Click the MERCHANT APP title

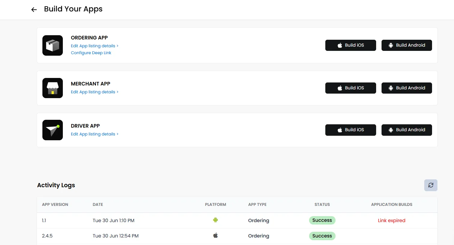pyautogui.click(x=90, y=84)
